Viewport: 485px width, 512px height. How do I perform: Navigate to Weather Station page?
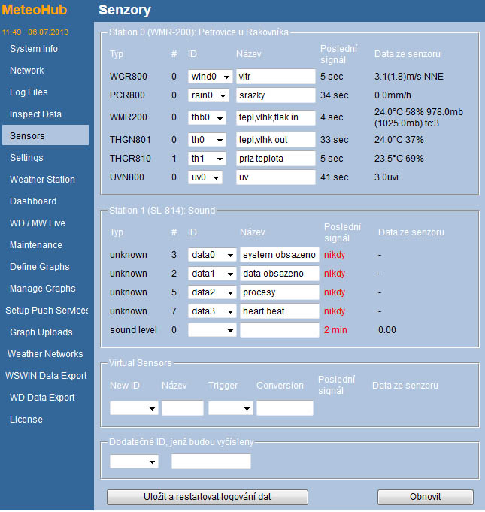point(42,180)
